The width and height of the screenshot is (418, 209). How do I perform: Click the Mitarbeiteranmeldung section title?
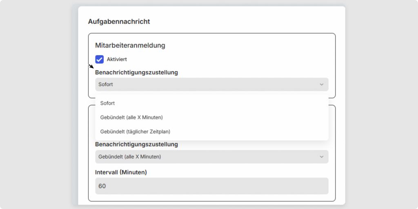click(130, 45)
